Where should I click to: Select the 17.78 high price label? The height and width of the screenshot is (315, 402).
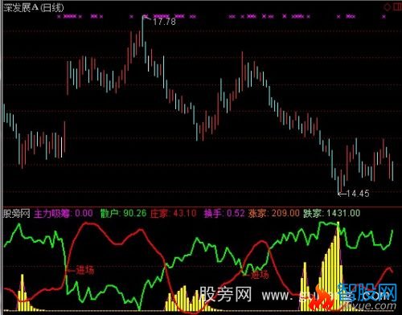click(x=164, y=22)
